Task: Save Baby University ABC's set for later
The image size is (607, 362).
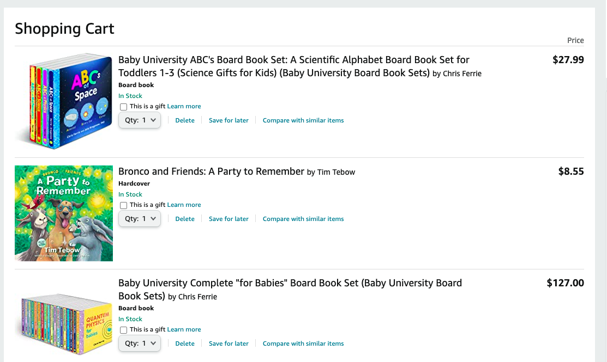Action: tap(229, 120)
